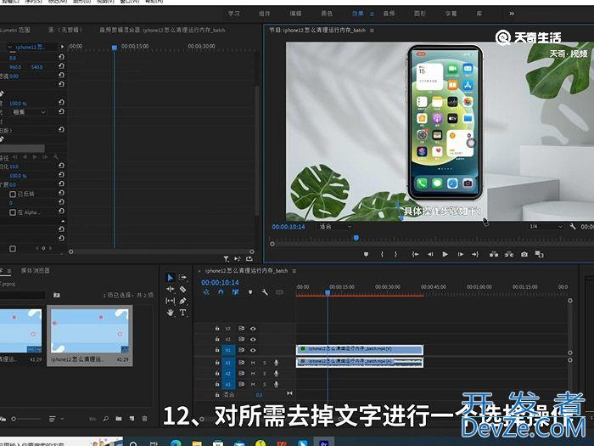Open the 1/4 playback resolution dropdown
The image size is (594, 446).
pos(545,227)
